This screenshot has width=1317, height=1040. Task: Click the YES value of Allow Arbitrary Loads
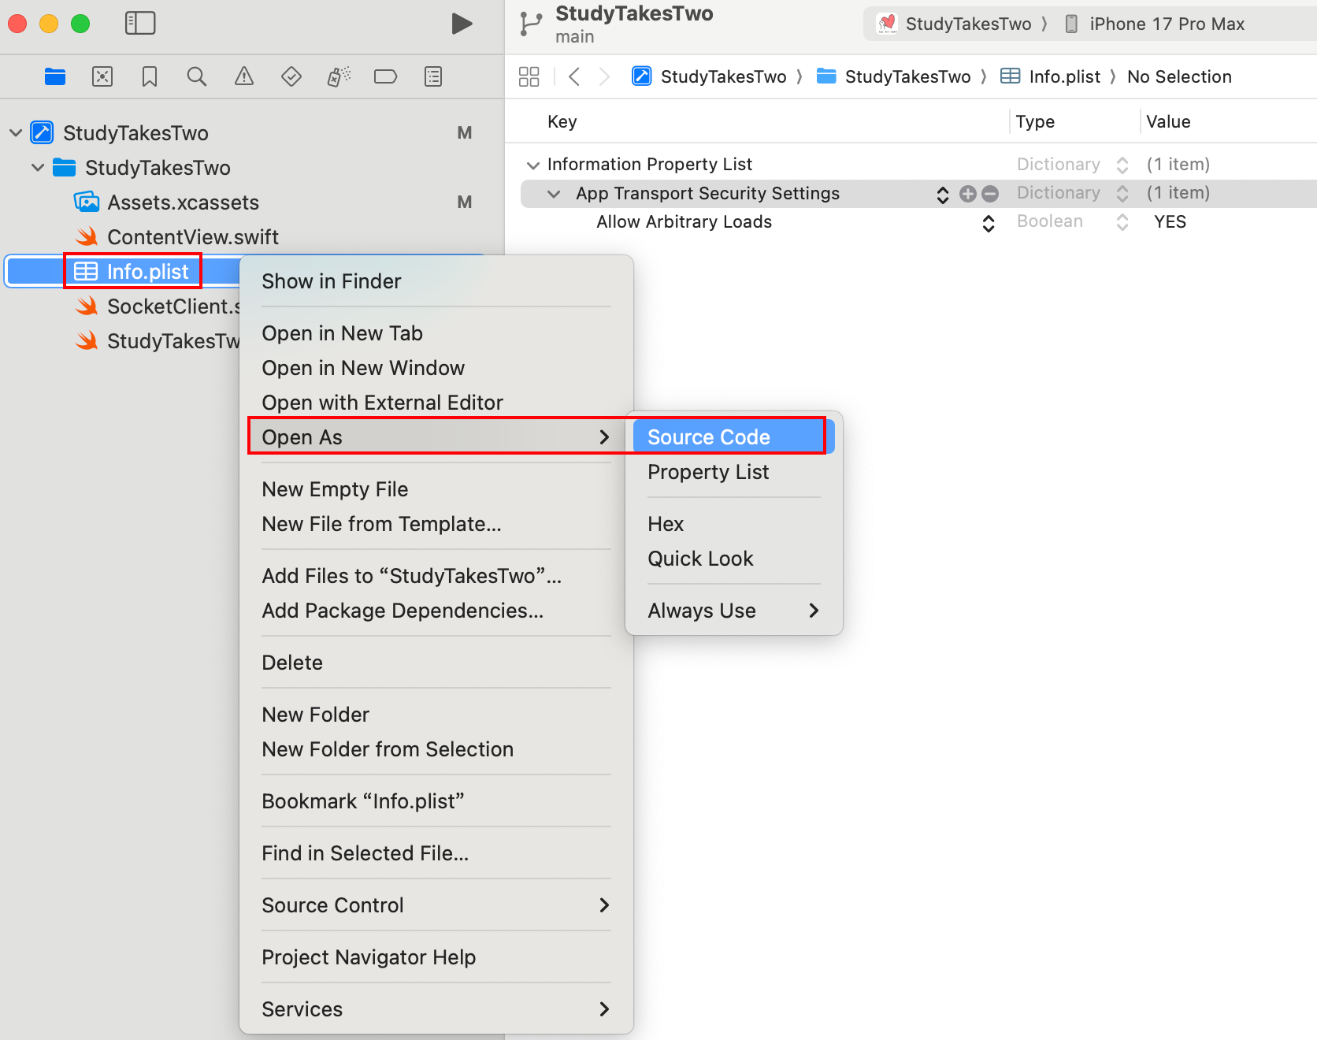(x=1170, y=222)
